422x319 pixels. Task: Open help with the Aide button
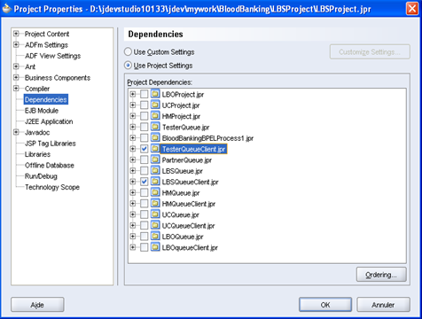point(37,305)
